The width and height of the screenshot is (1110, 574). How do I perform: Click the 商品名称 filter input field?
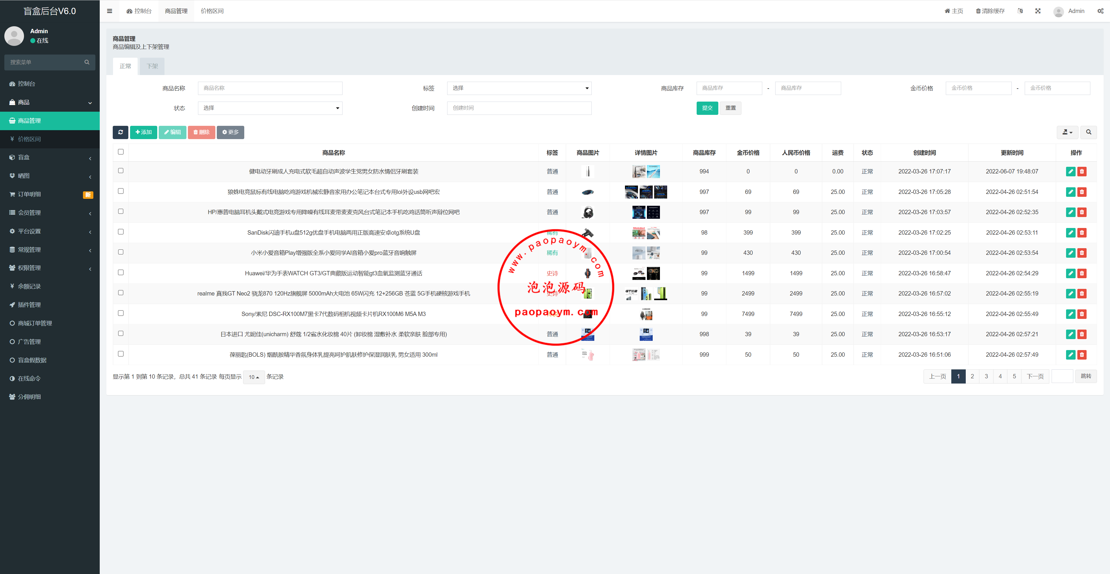point(270,88)
